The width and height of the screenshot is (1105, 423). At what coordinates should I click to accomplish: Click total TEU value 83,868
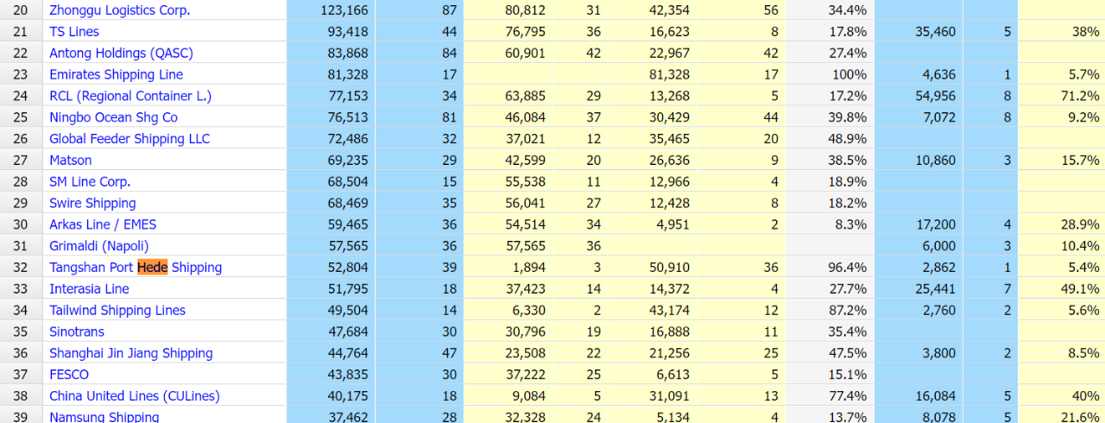(347, 54)
